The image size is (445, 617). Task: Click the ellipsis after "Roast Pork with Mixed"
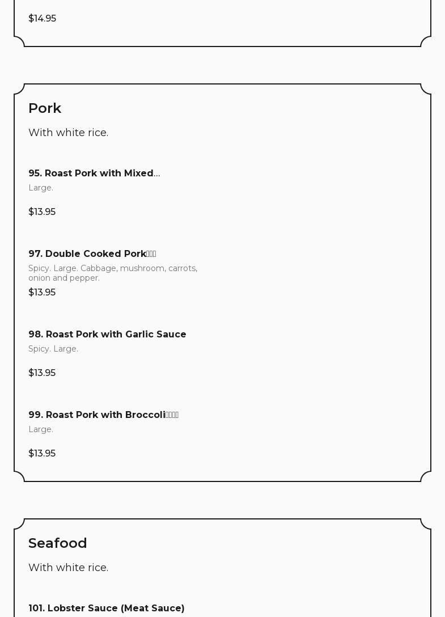click(x=157, y=174)
